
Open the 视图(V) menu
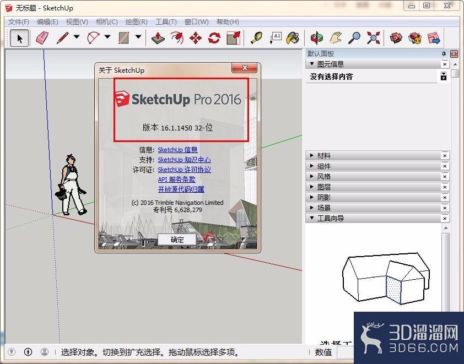coord(77,22)
